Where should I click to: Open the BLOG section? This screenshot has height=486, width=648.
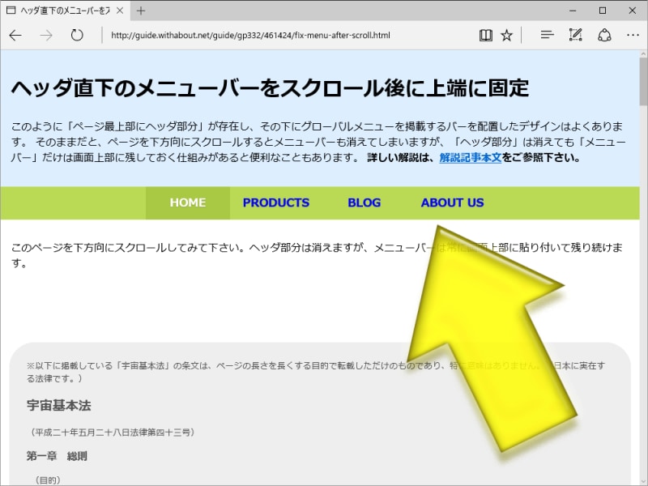pyautogui.click(x=364, y=202)
